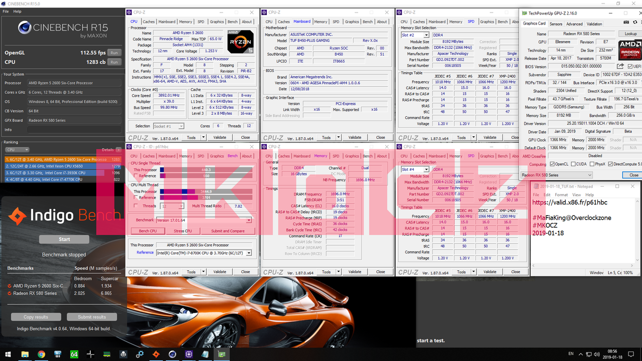Click Bench CPU in CPU-Z
This screenshot has height=361, width=642.
[148, 231]
